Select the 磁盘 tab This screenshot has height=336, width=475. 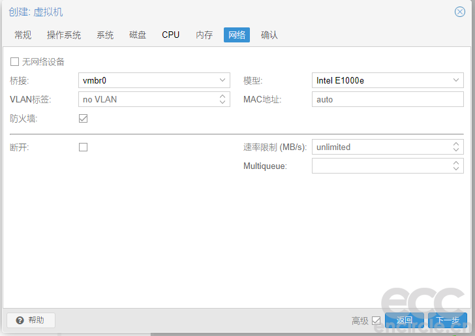(138, 35)
